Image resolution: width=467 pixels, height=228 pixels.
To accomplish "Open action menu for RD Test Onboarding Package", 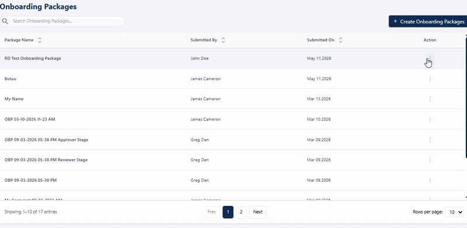I will (430, 58).
